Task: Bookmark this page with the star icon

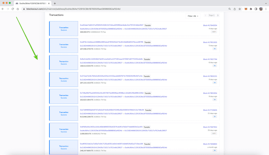Action: [x=239, y=9]
